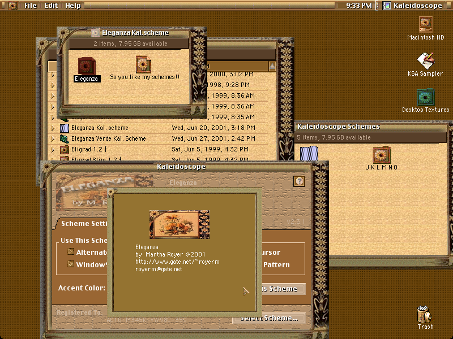
Task: Click the Kaleidoscope help question mark icon
Action: 300,181
